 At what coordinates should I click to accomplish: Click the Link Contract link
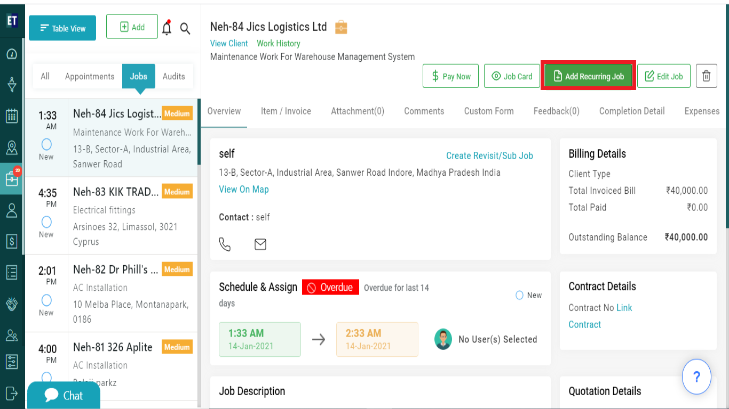point(600,316)
